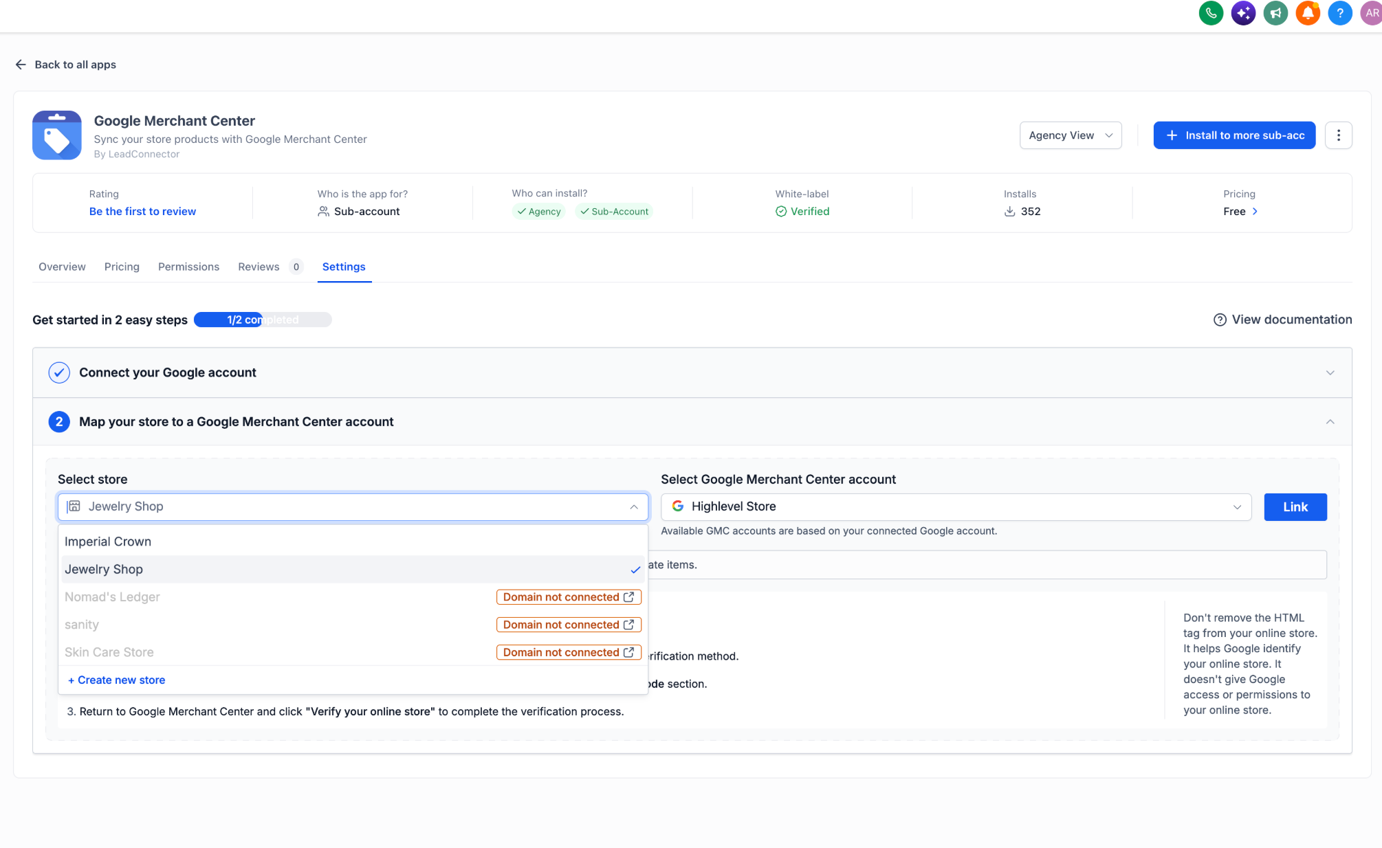Open the Highlevel Store GMC account dropdown

pyautogui.click(x=956, y=506)
